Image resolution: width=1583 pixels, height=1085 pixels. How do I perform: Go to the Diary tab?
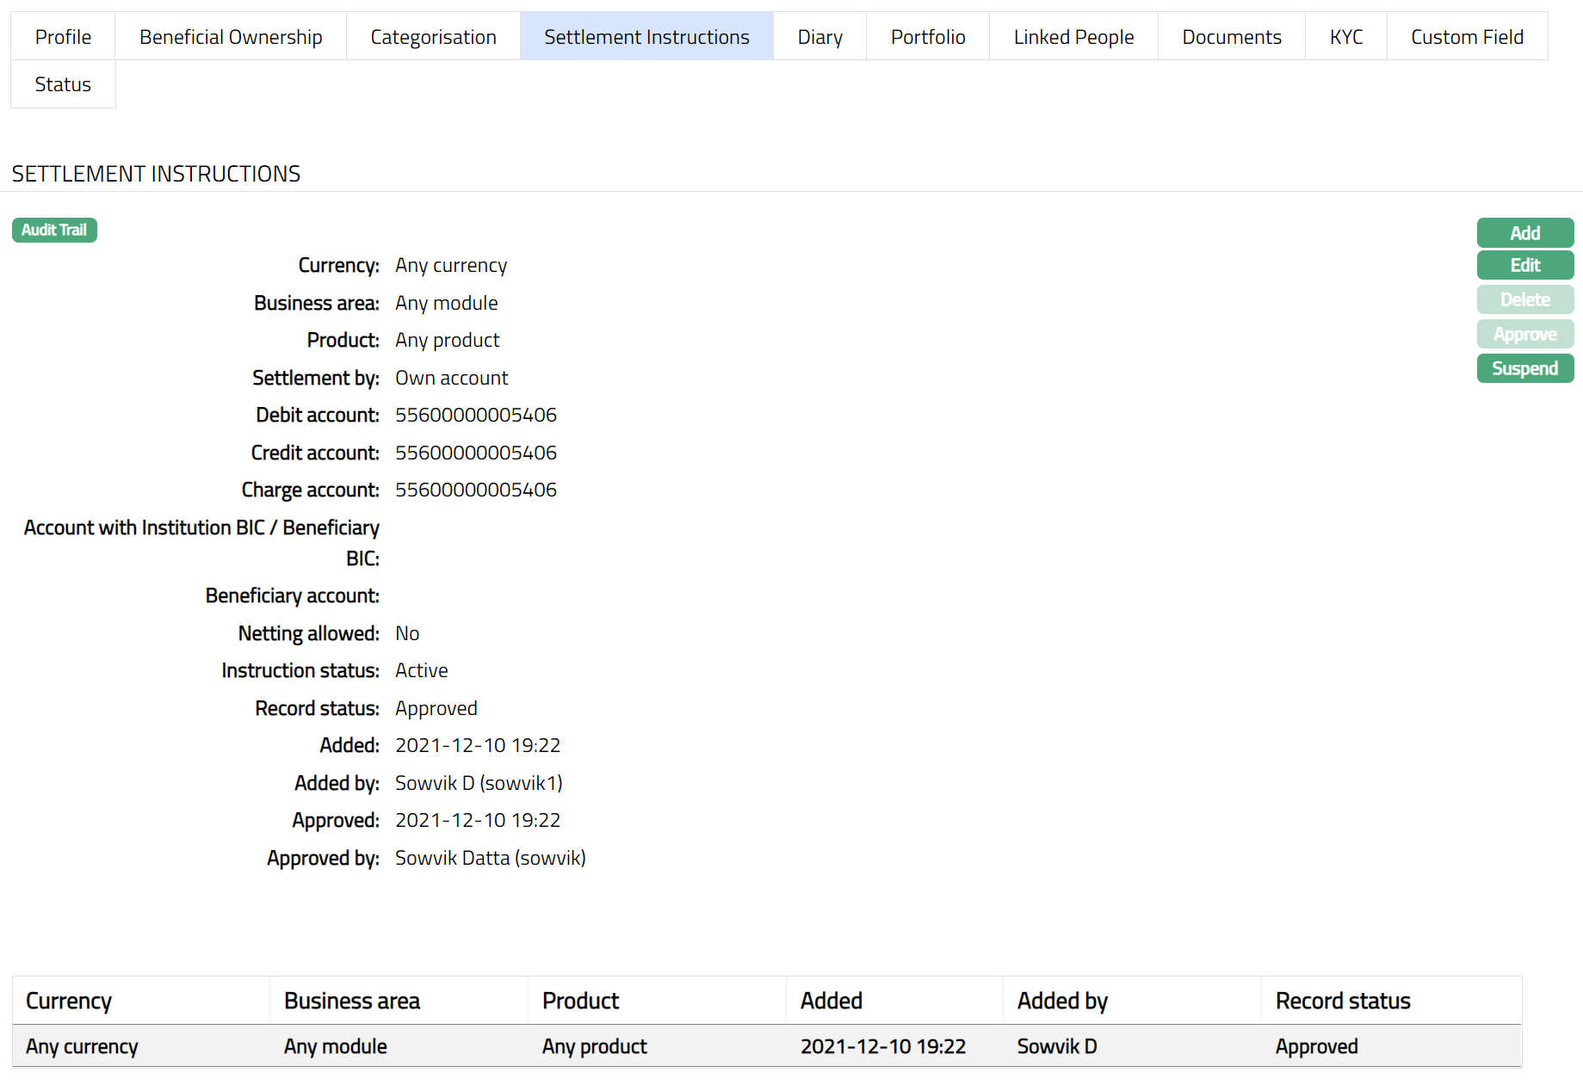[x=819, y=37]
